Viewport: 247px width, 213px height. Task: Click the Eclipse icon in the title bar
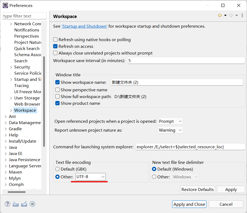coord(5,5)
